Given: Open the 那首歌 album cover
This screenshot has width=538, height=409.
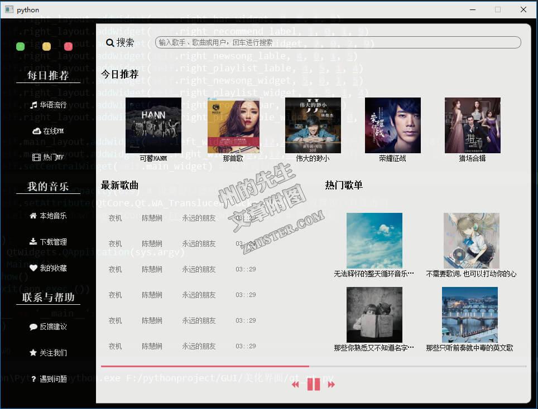Looking at the screenshot, I should (233, 125).
